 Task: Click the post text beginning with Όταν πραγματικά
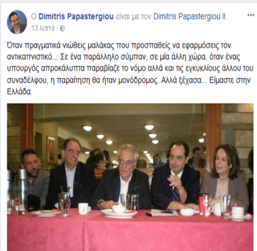(x=130, y=69)
